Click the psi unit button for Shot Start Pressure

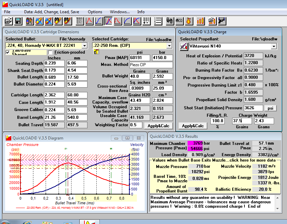271,108
